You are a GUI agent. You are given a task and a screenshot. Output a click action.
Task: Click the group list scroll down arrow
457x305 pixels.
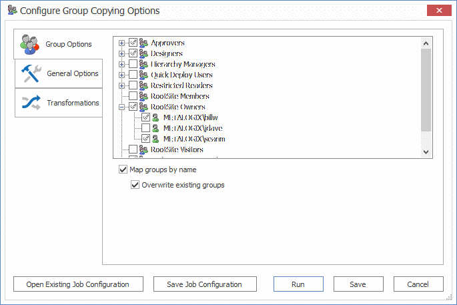tap(427, 152)
